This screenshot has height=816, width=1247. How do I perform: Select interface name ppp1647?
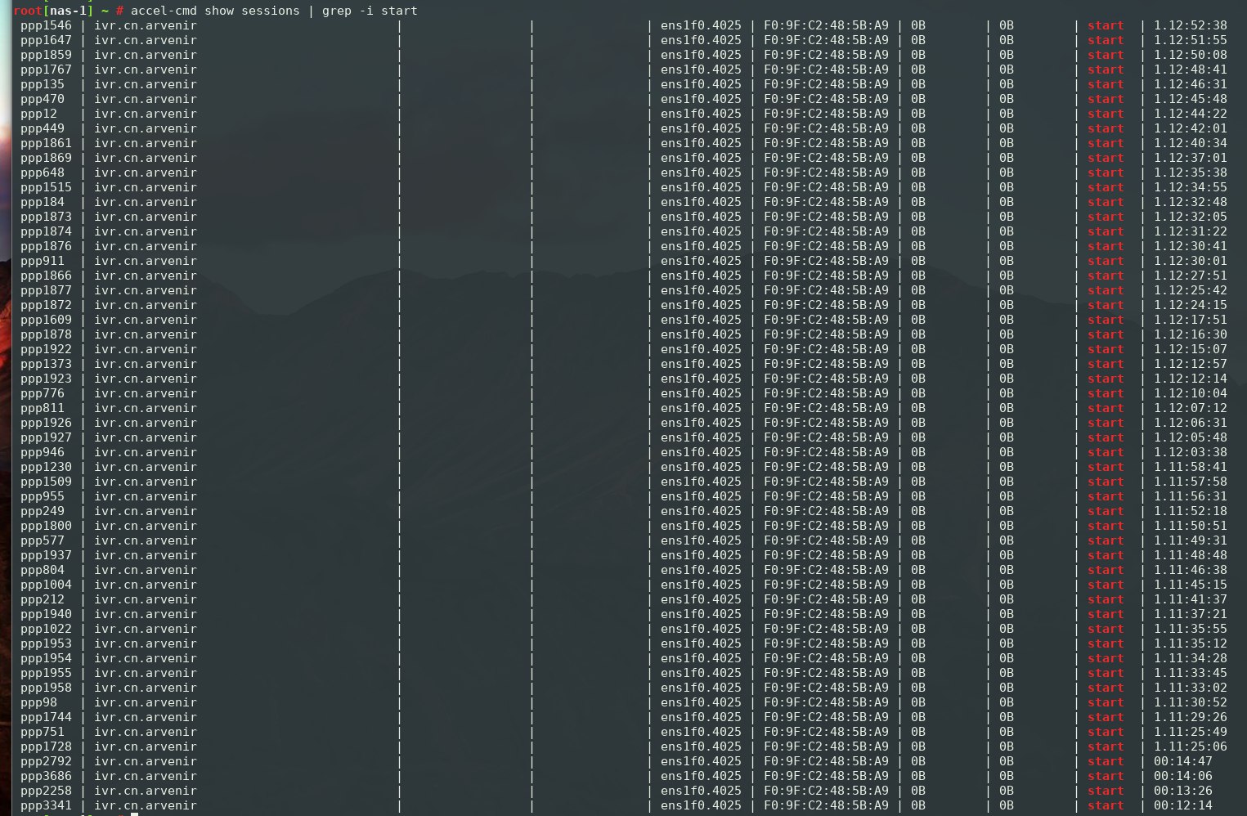(47, 40)
